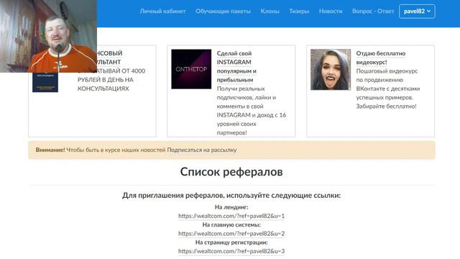Click the На страницу регистрации: label
This screenshot has height=259, width=460.
[x=231, y=242]
